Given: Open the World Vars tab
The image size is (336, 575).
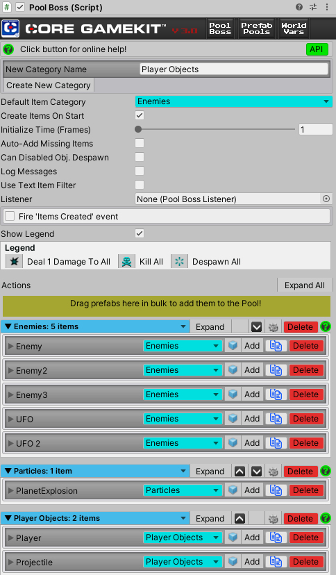Looking at the screenshot, I should (x=294, y=28).
